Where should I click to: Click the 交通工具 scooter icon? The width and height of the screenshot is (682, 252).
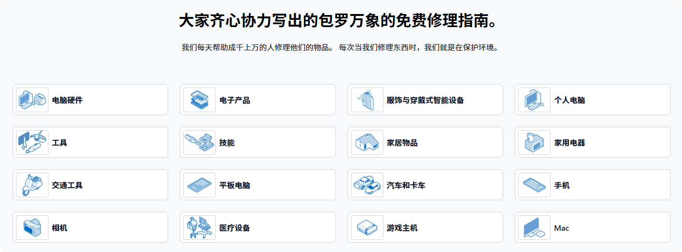click(32, 185)
